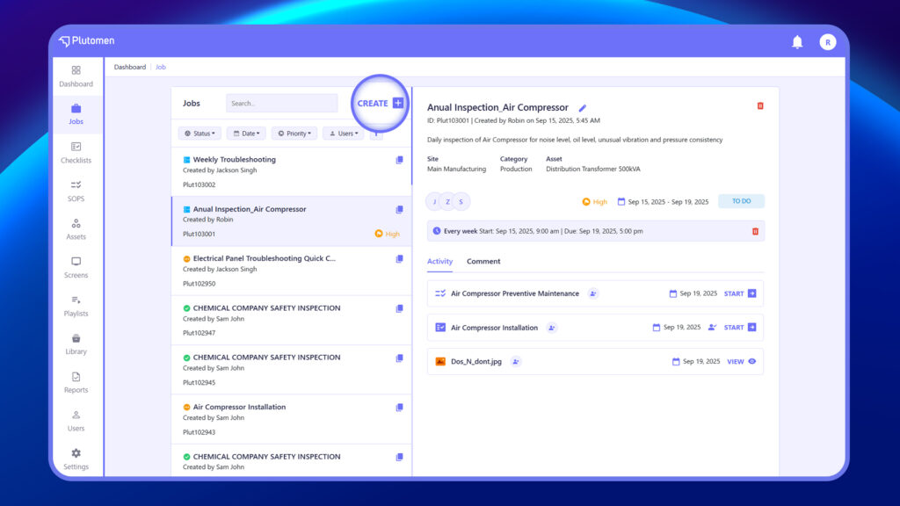The width and height of the screenshot is (900, 506).
Task: Click assignee avatar J
Action: 434,202
